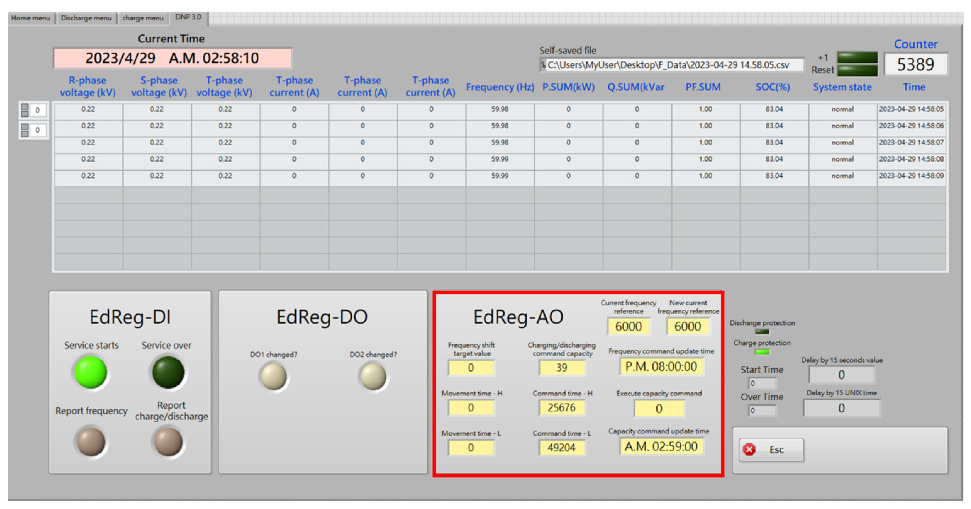Click the Charging/discharging command capacity field
Screen dimensions: 971x509
561,367
